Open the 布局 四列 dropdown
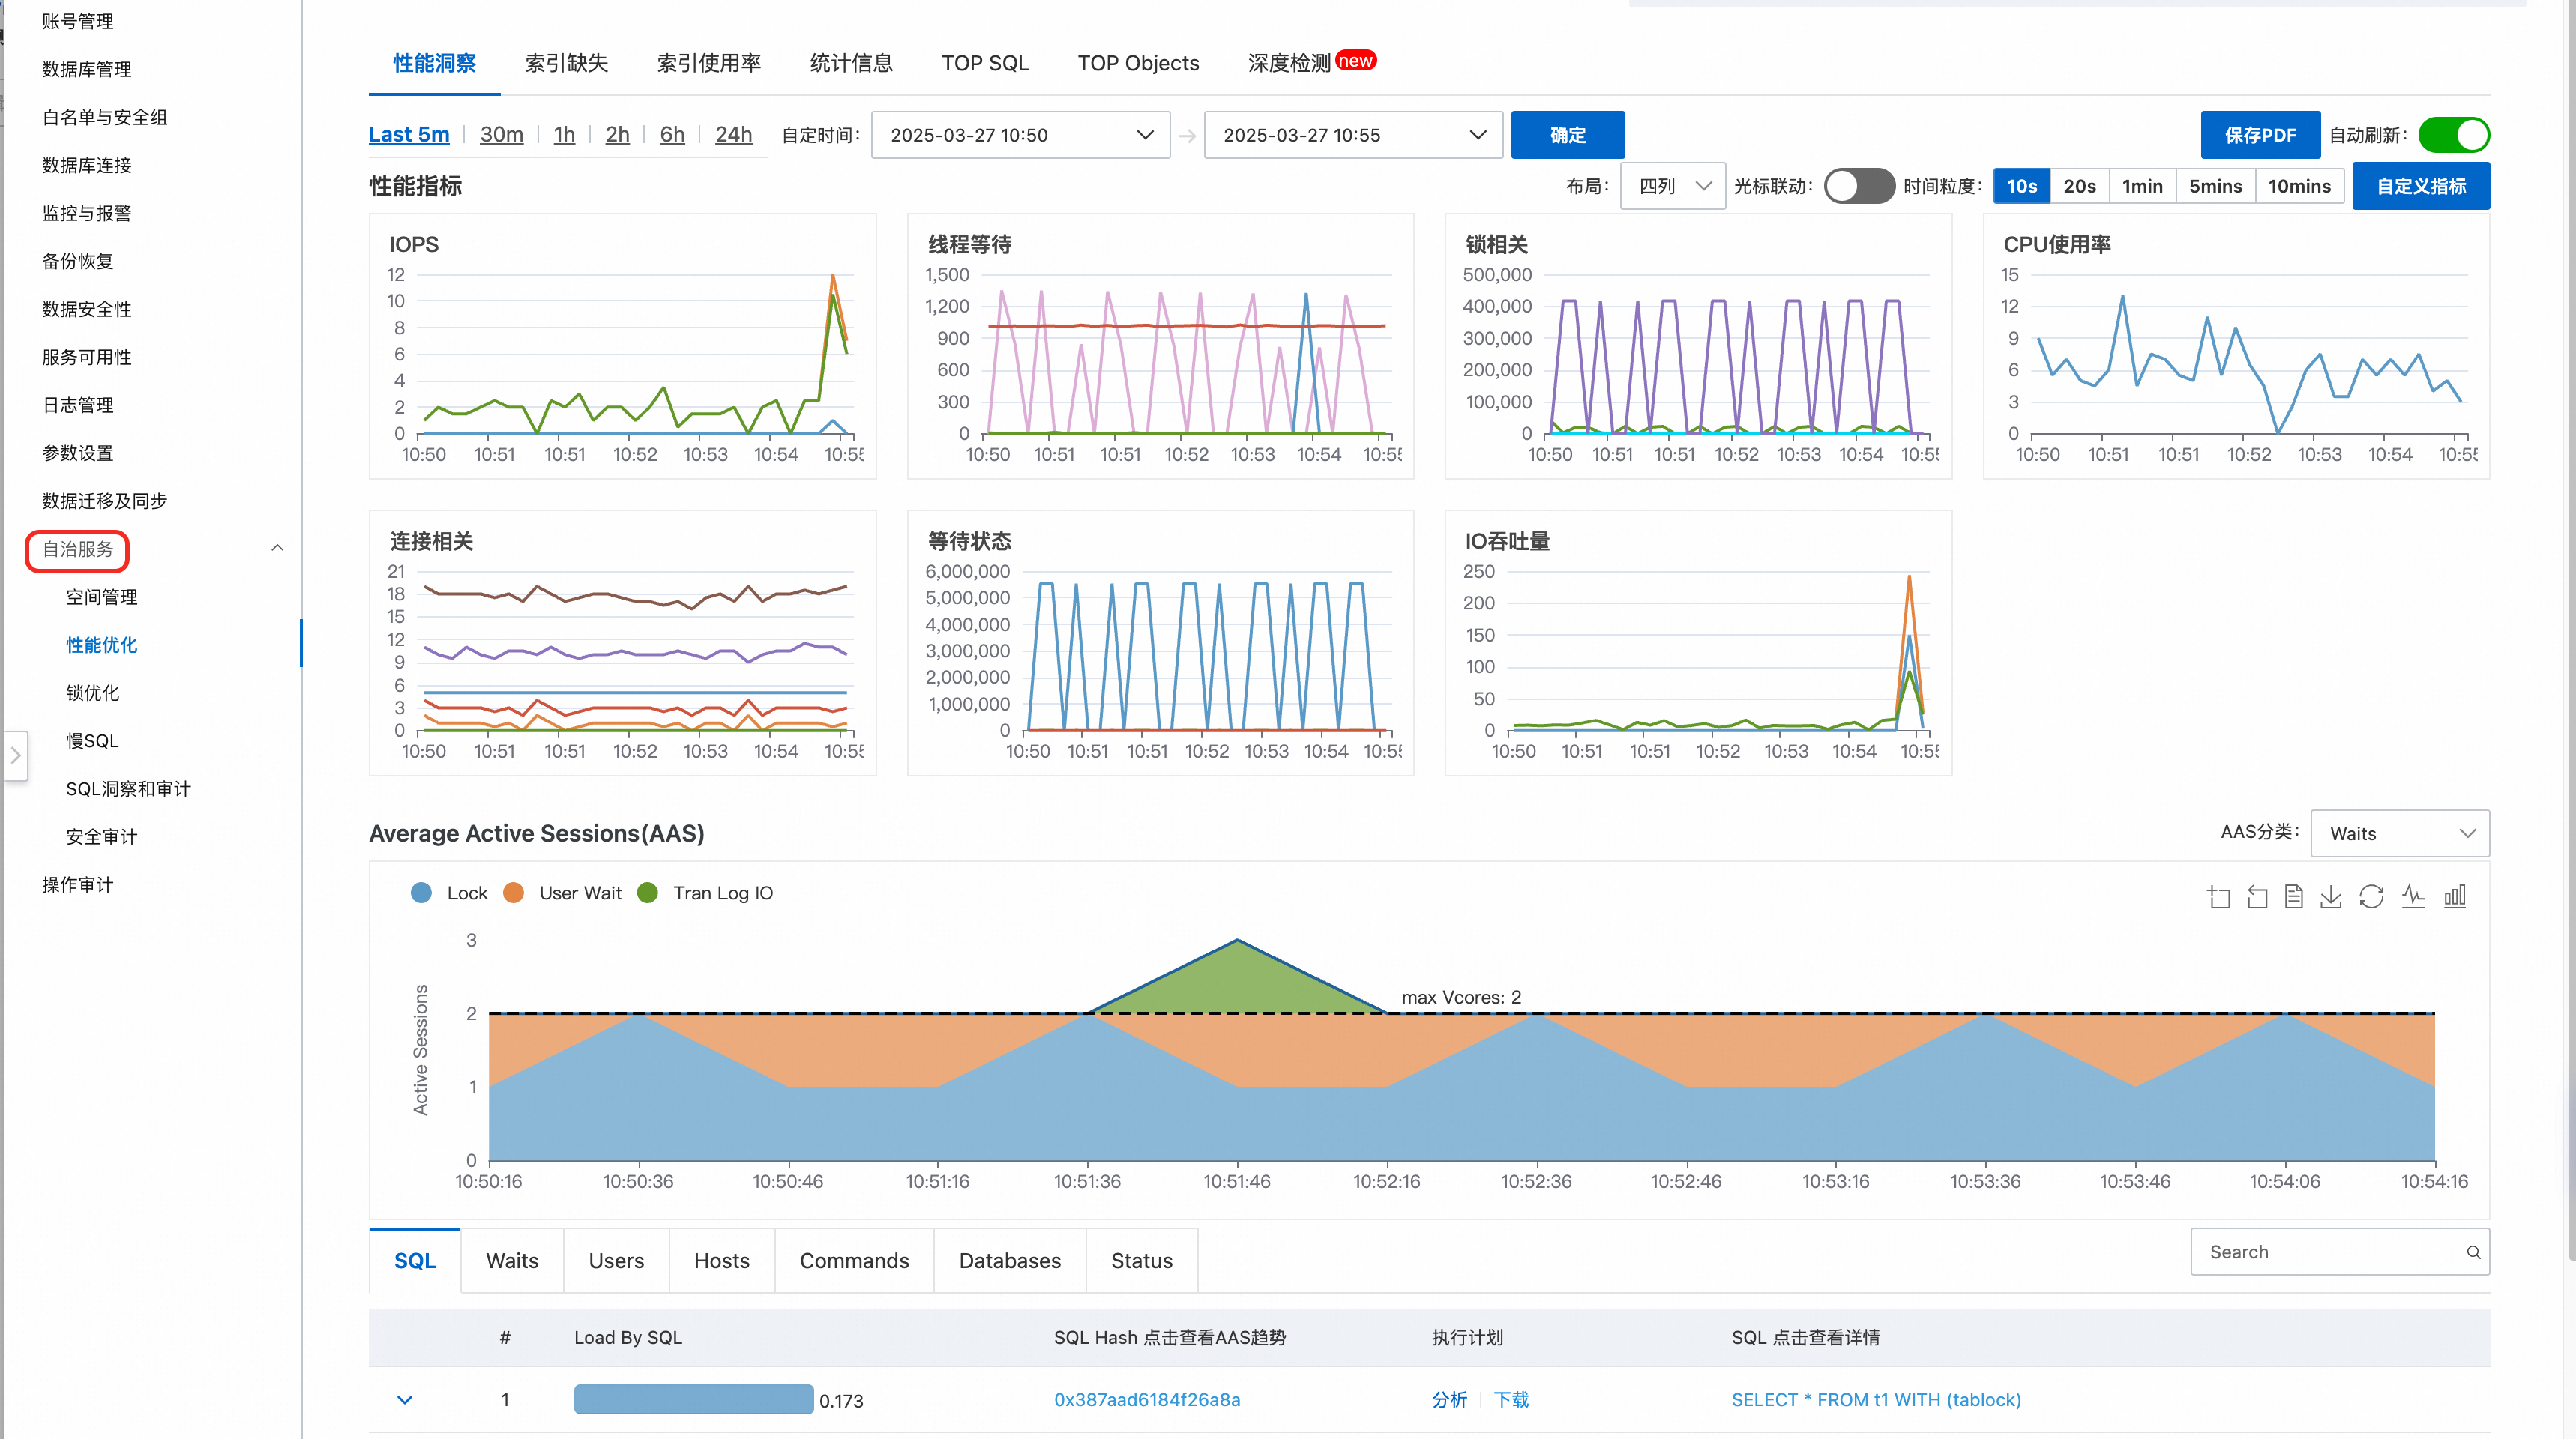The image size is (2576, 1439). pos(1673,186)
